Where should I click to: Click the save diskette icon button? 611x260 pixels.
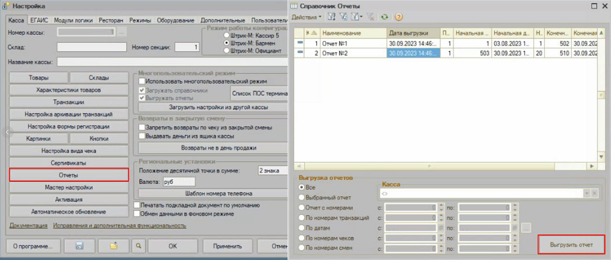pyautogui.click(x=78, y=246)
